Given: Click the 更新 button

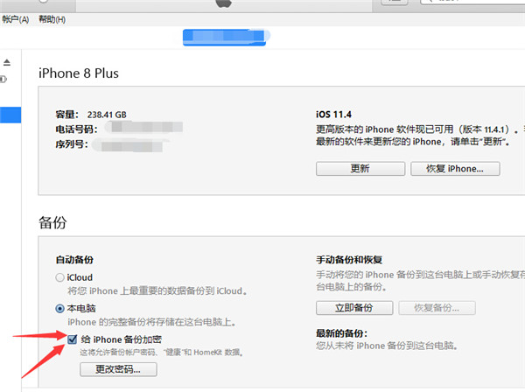Looking at the screenshot, I should (360, 168).
